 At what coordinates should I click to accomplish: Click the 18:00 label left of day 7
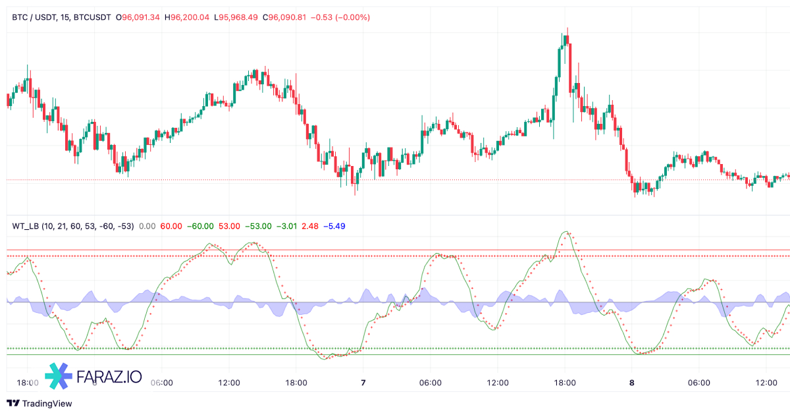(296, 383)
